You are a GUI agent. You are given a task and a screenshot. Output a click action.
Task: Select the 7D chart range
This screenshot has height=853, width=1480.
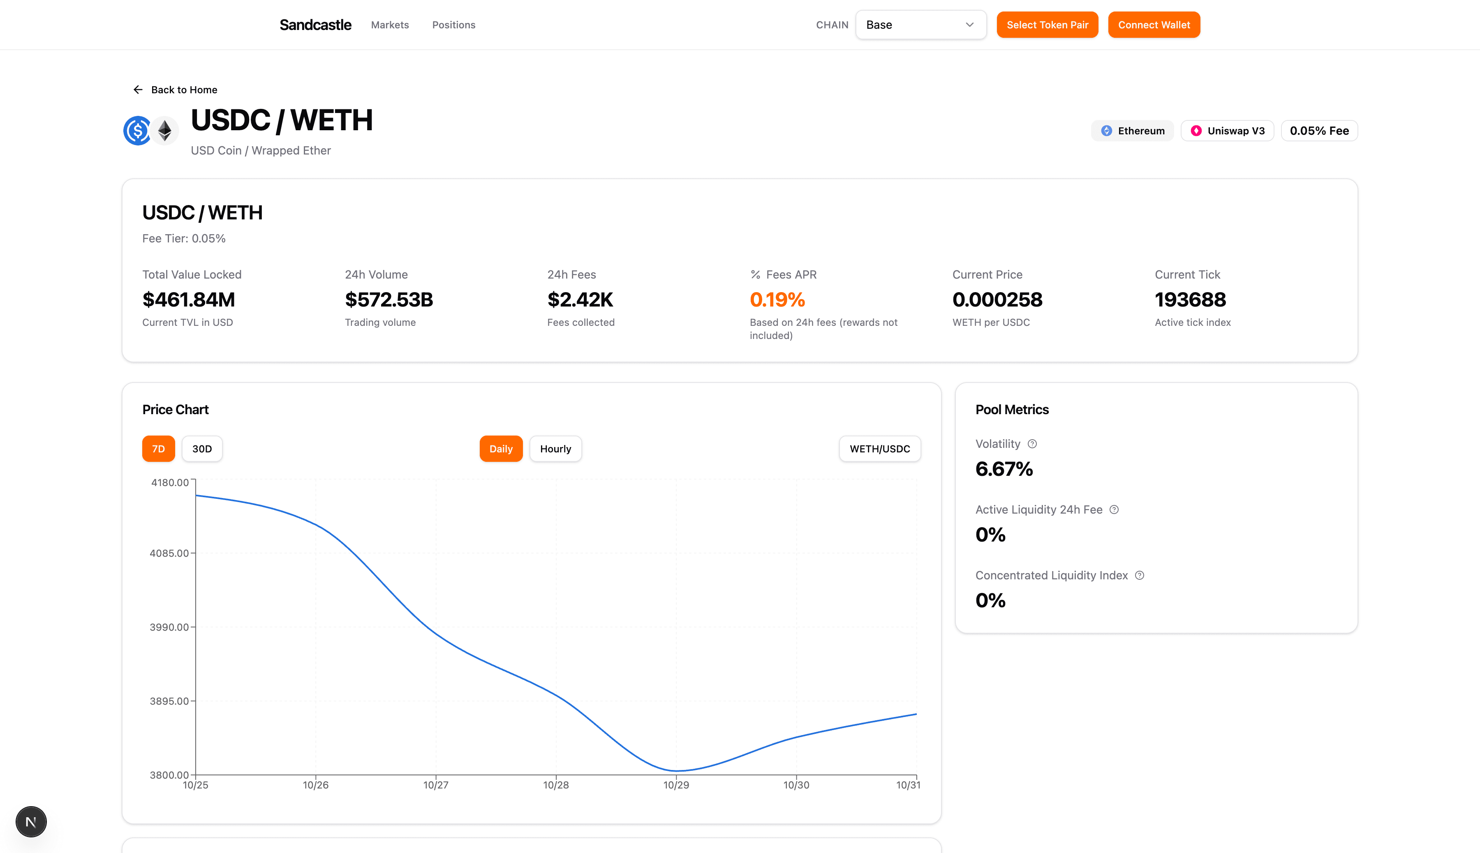click(158, 449)
